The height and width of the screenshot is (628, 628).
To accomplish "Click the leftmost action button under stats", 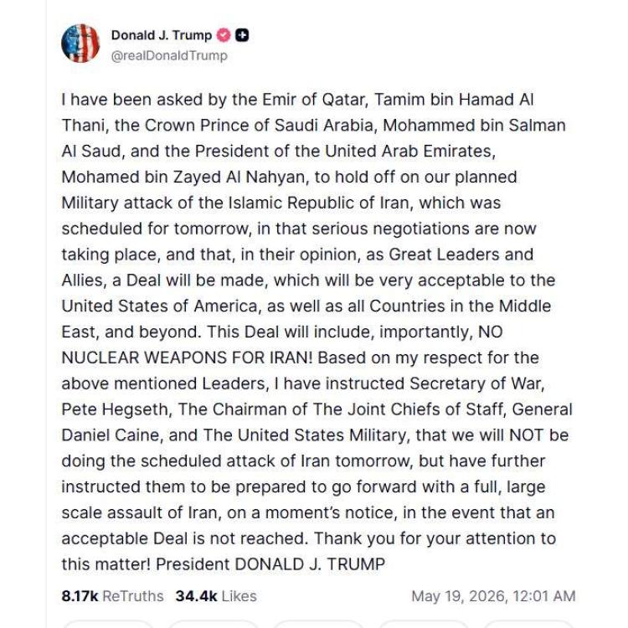I will click(108, 624).
